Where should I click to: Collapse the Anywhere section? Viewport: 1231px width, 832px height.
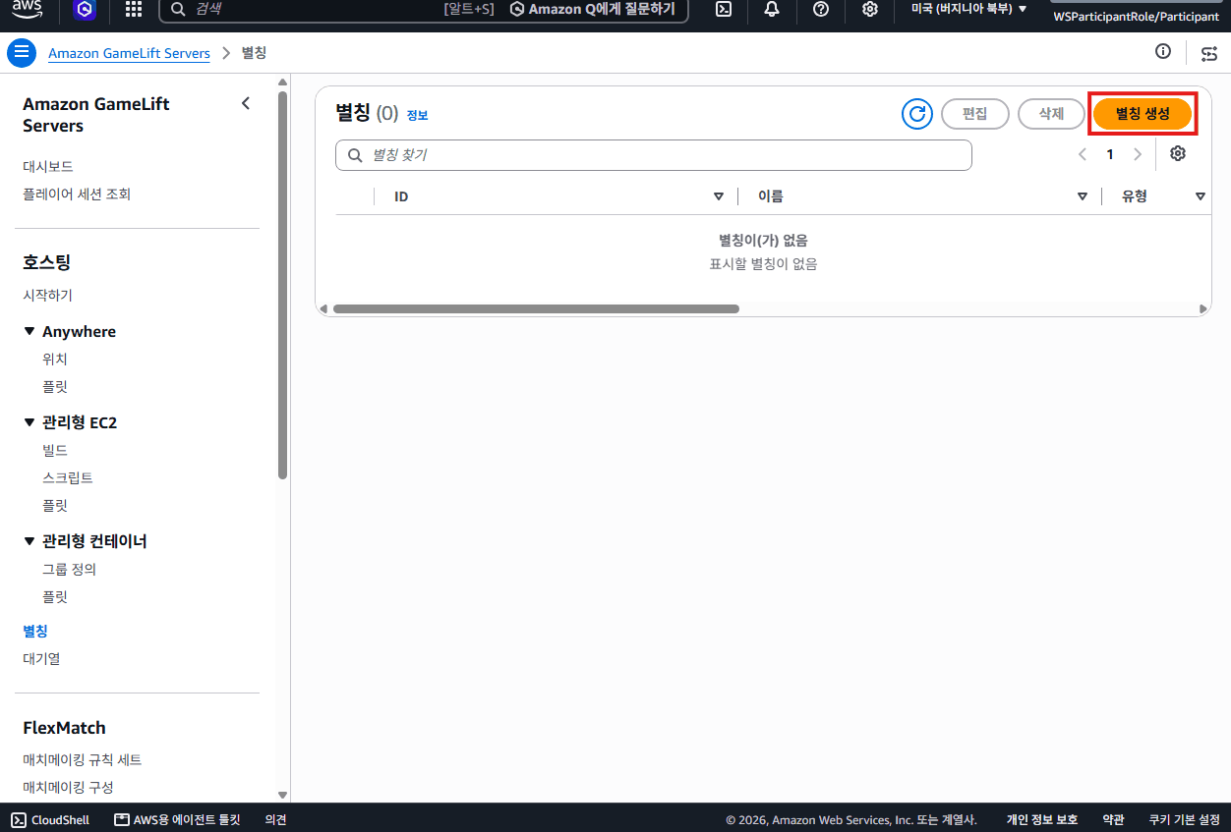click(29, 331)
